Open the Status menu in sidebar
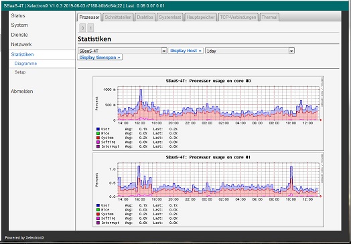The image size is (351, 244). tap(18, 16)
